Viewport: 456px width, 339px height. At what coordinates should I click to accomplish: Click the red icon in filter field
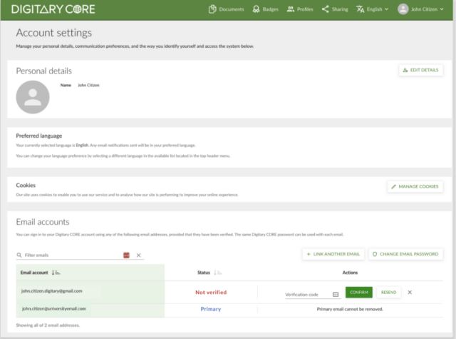[127, 255]
